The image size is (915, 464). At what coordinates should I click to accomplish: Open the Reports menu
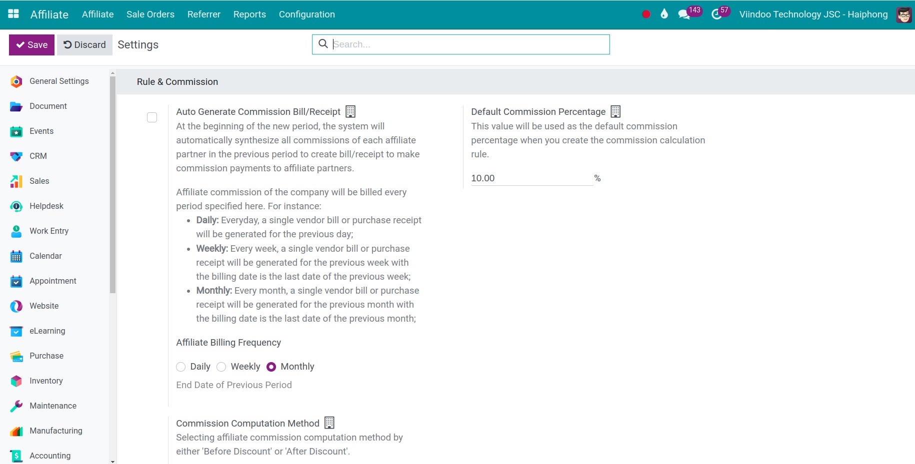click(x=249, y=14)
